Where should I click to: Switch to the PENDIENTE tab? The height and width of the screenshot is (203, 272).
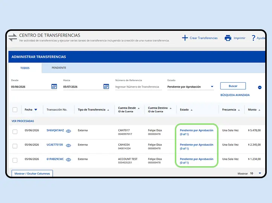coord(59,68)
